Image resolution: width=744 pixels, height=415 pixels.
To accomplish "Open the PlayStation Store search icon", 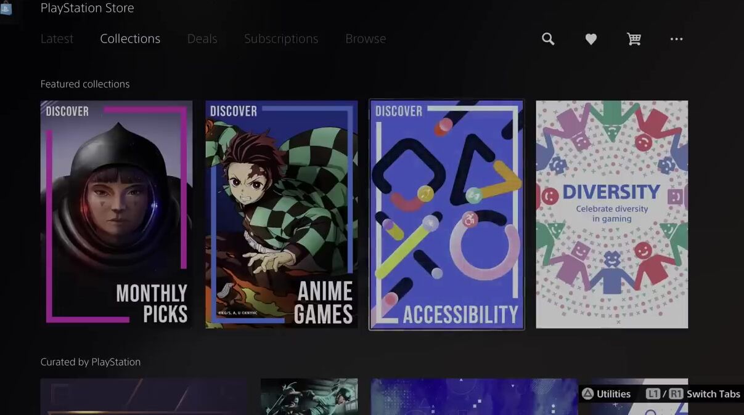I will click(x=548, y=39).
